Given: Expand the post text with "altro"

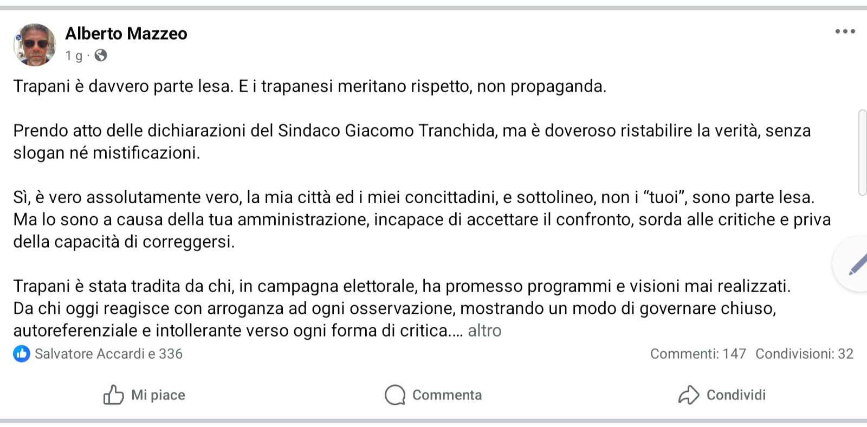Looking at the screenshot, I should 484,331.
